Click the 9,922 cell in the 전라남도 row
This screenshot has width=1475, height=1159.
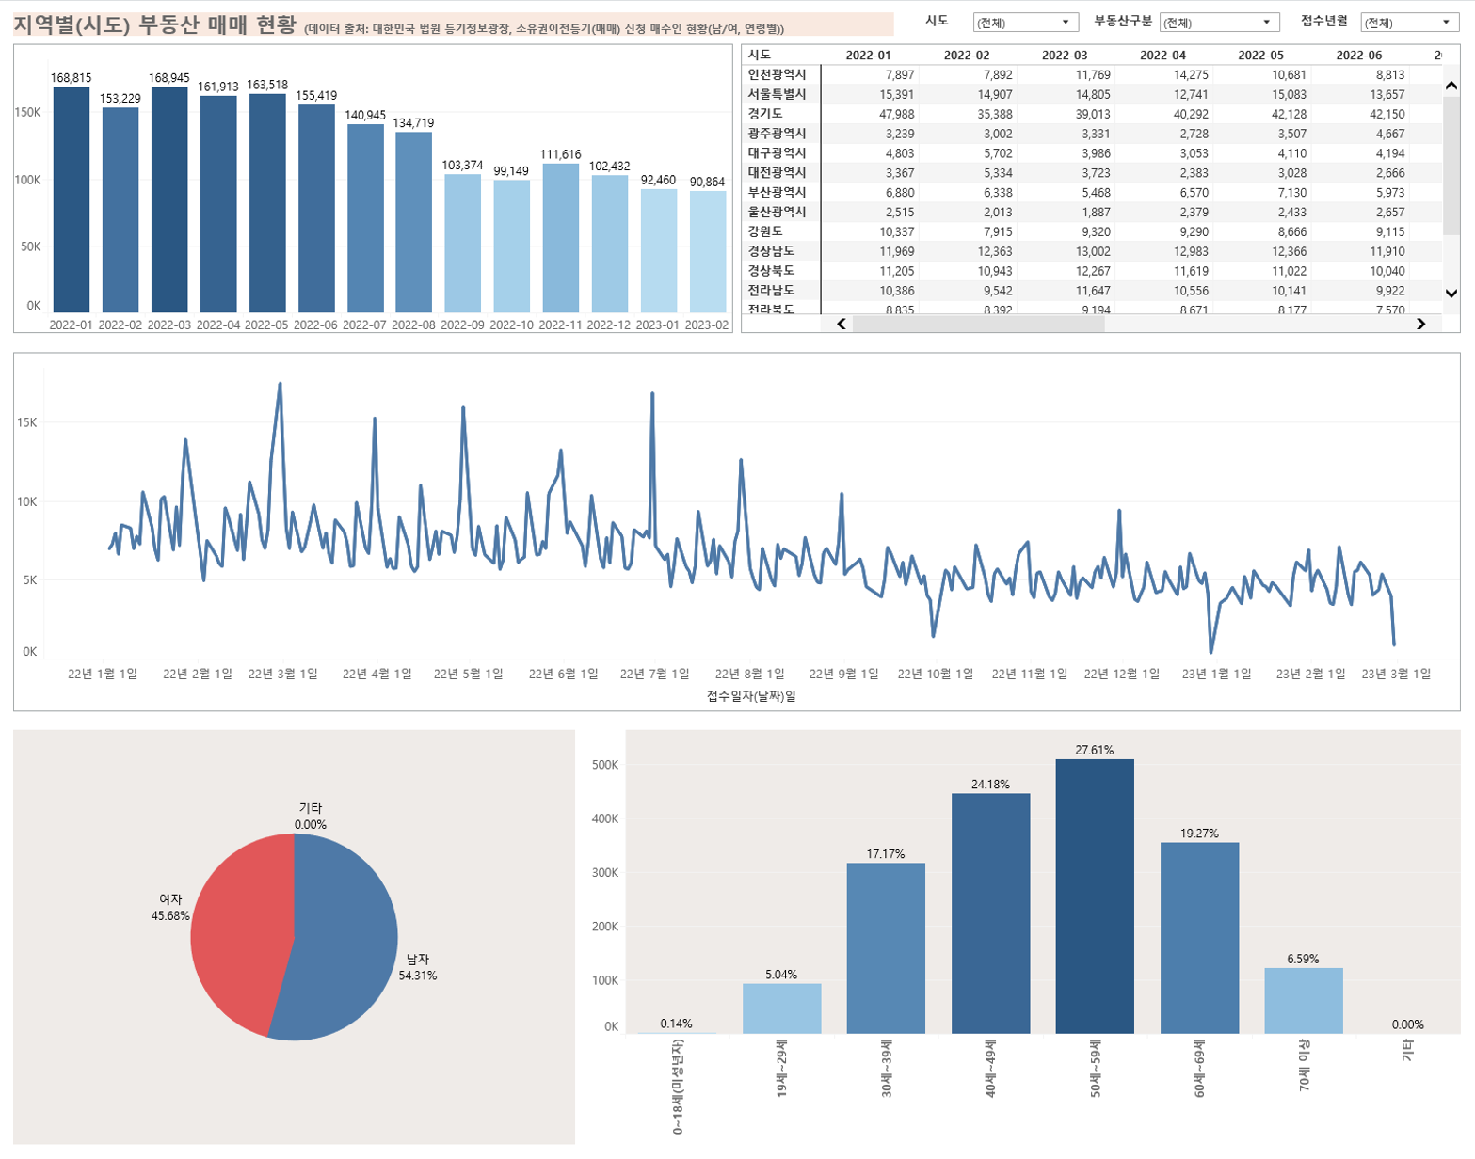pos(1388,291)
